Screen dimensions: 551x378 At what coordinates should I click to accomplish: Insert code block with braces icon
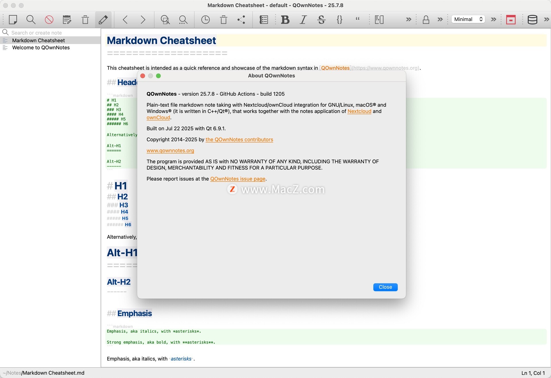pyautogui.click(x=339, y=20)
